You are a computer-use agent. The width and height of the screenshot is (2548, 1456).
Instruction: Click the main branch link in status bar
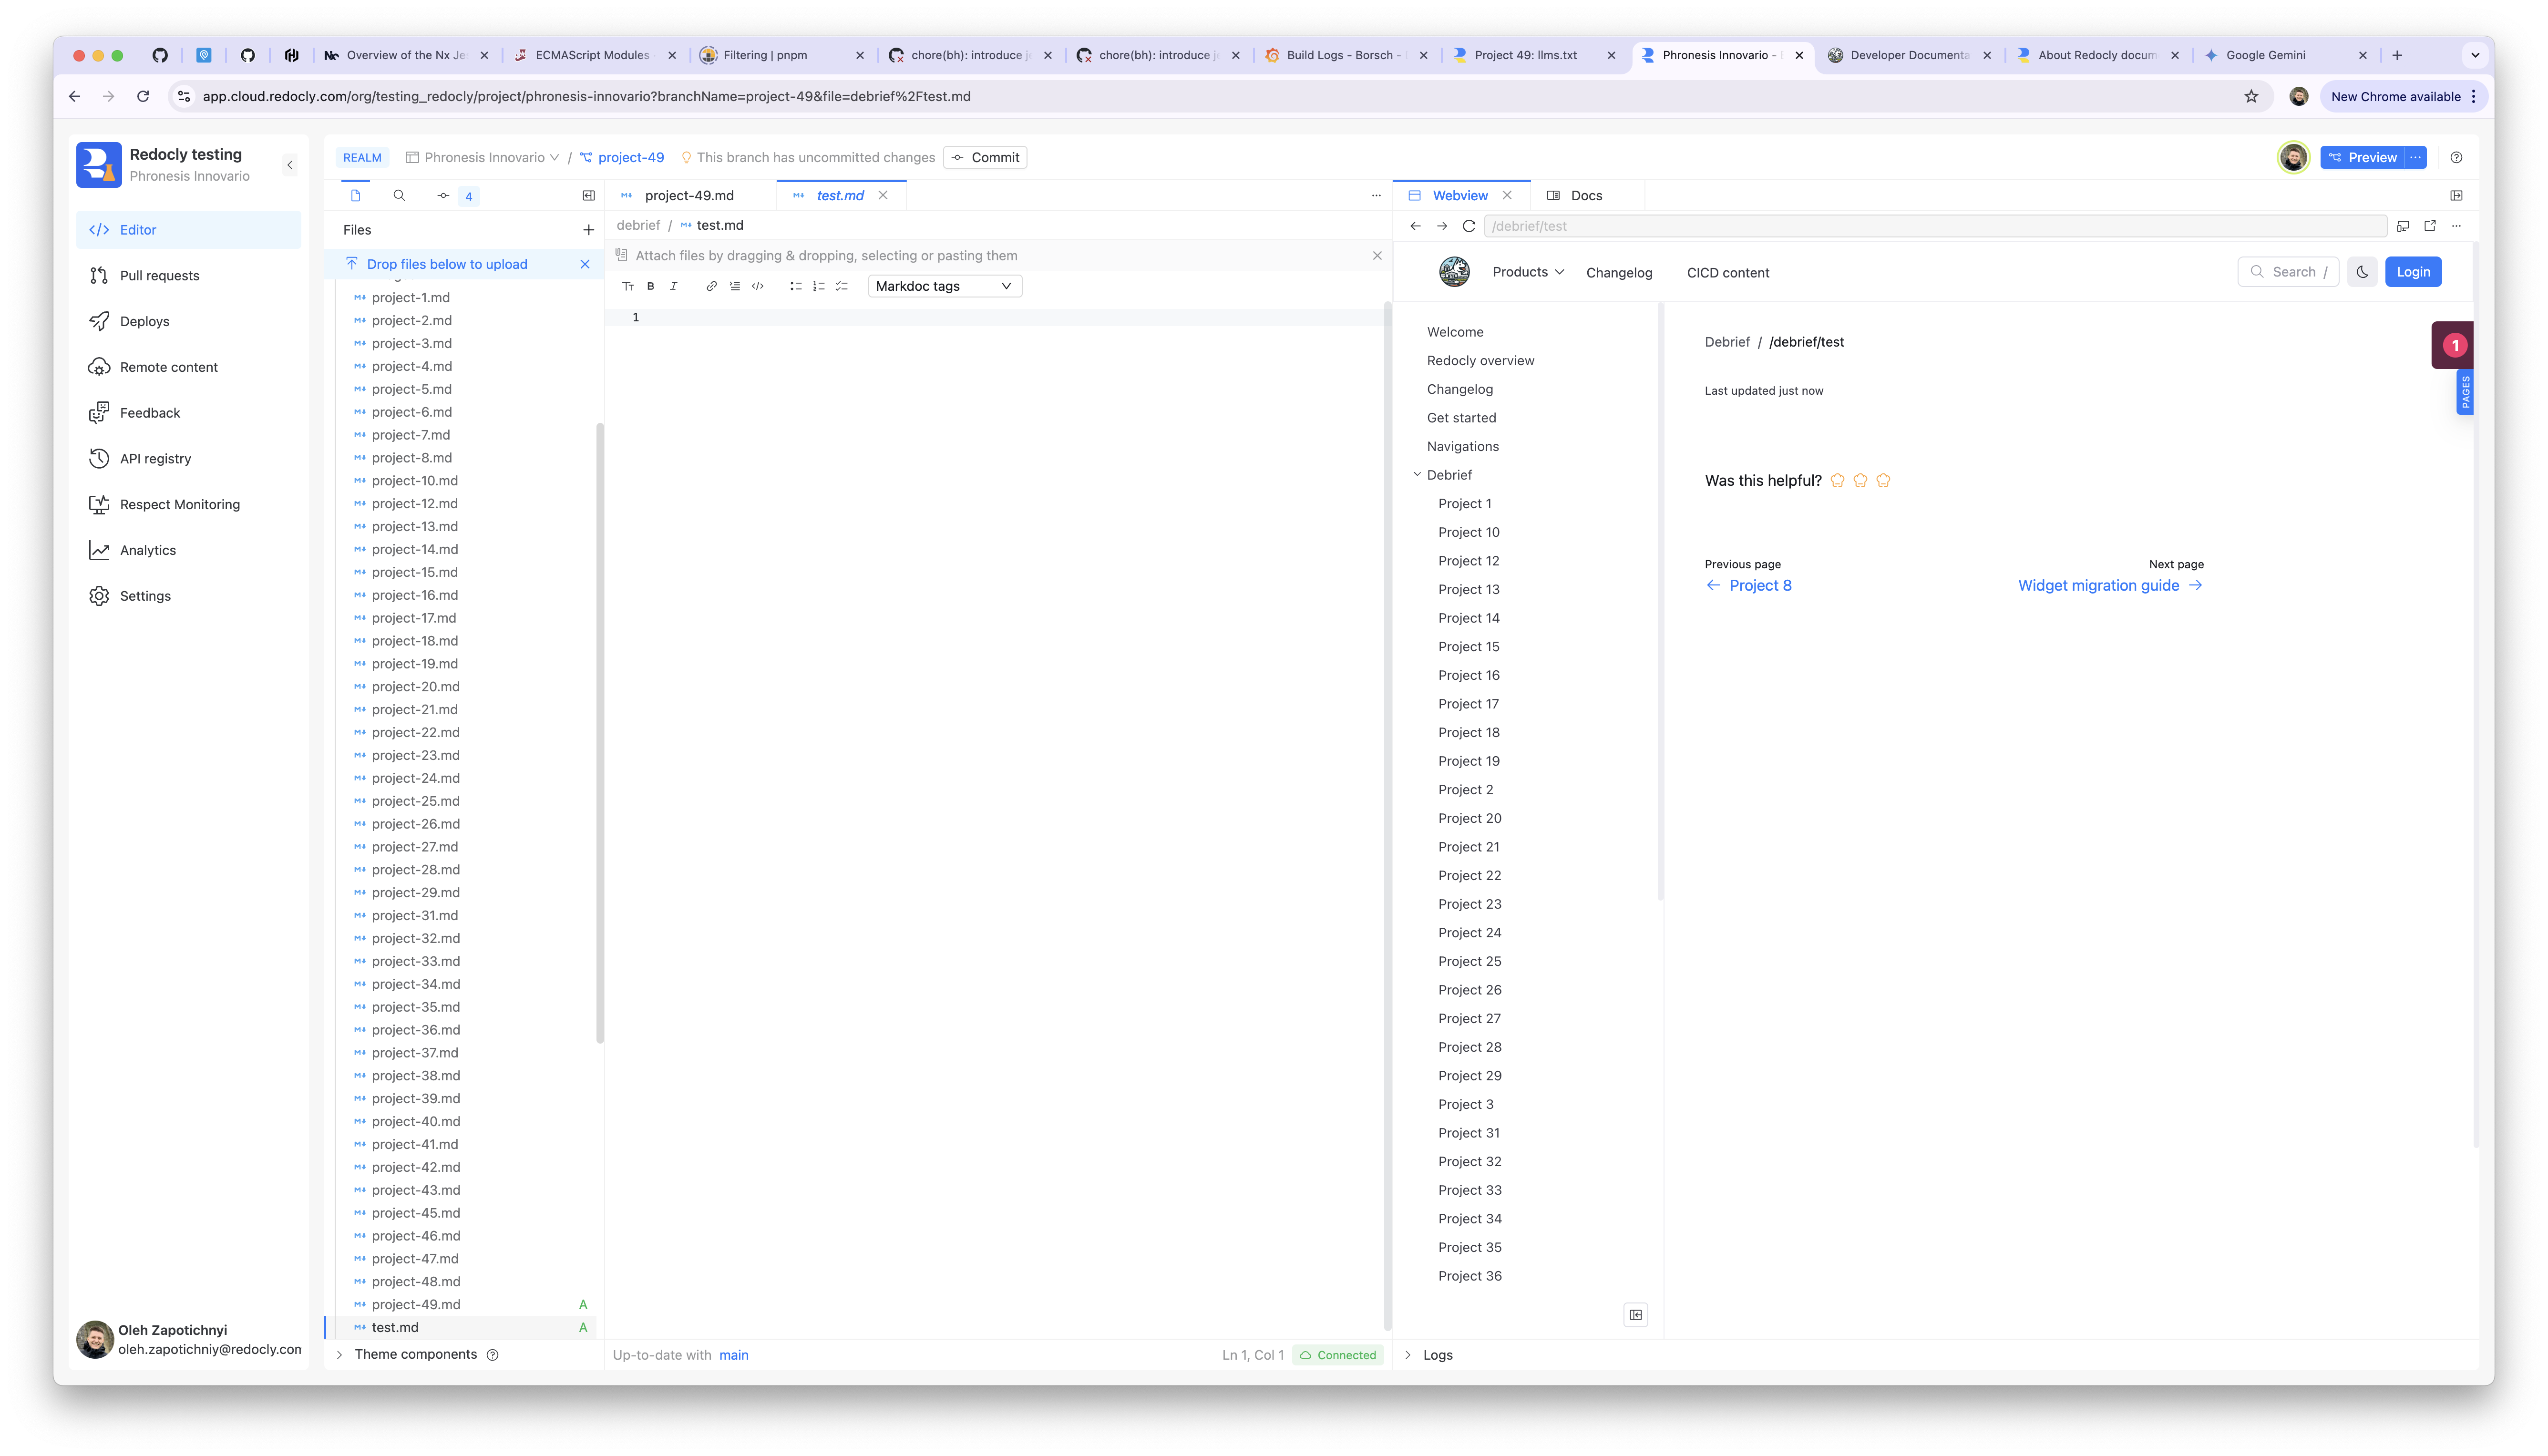[x=733, y=1355]
